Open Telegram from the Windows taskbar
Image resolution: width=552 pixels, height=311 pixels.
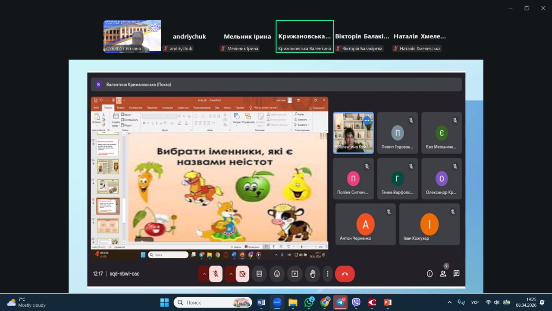(340, 302)
